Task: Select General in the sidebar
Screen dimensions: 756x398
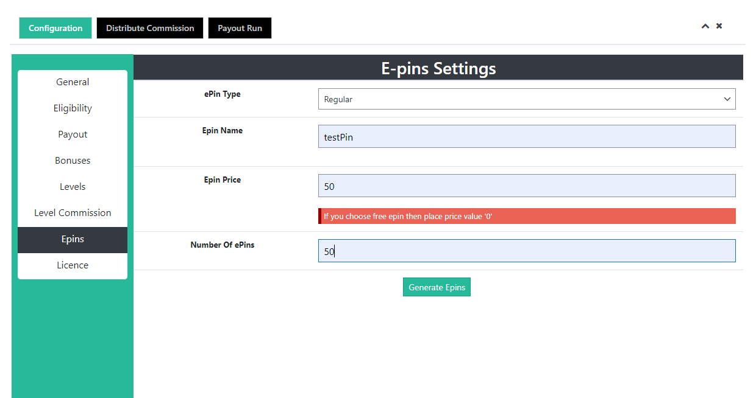Action: tap(73, 82)
